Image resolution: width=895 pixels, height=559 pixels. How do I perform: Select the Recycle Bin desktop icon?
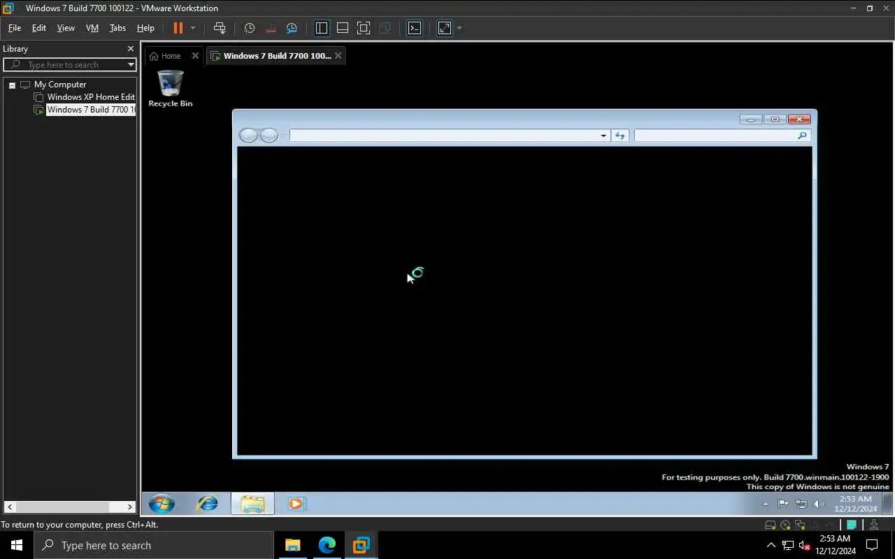171,89
